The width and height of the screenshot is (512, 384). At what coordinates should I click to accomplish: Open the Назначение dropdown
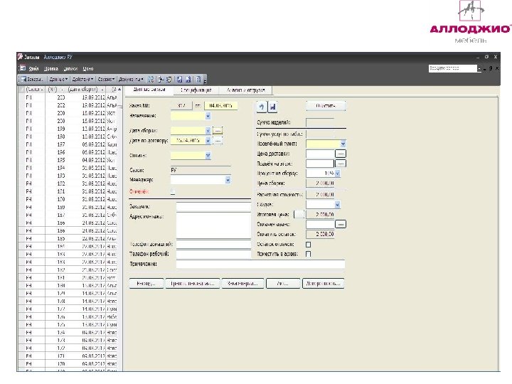pos(208,116)
